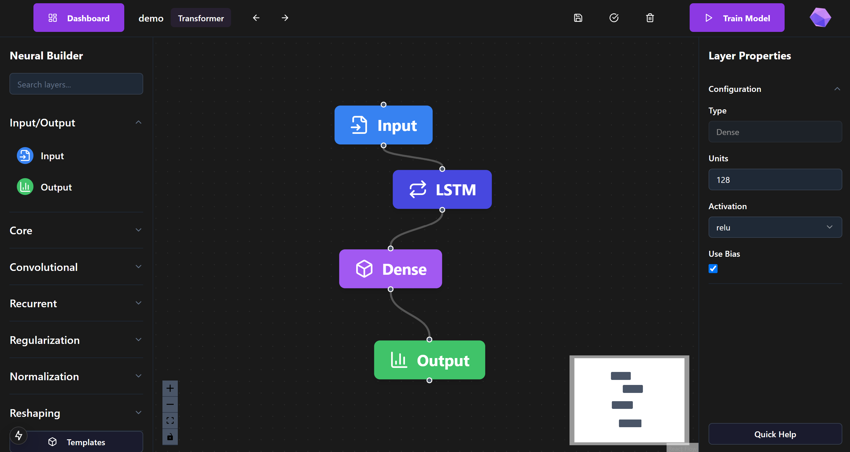This screenshot has width=850, height=452.
Task: Click the Units input field
Action: click(x=775, y=180)
